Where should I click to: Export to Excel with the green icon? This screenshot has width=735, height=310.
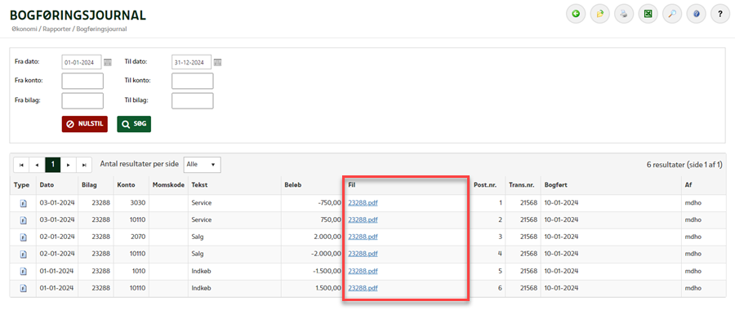[648, 14]
